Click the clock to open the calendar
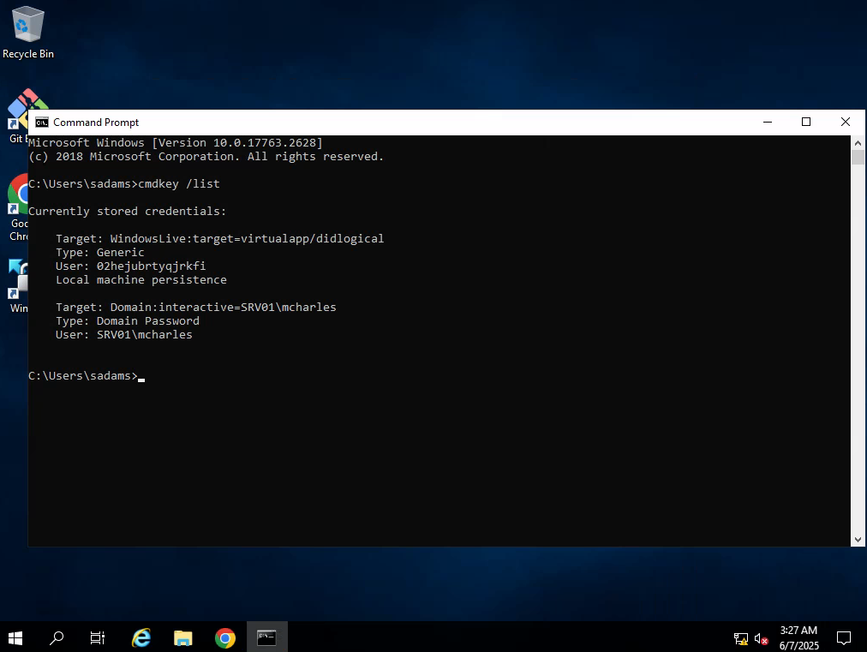The image size is (867, 652). pos(798,637)
